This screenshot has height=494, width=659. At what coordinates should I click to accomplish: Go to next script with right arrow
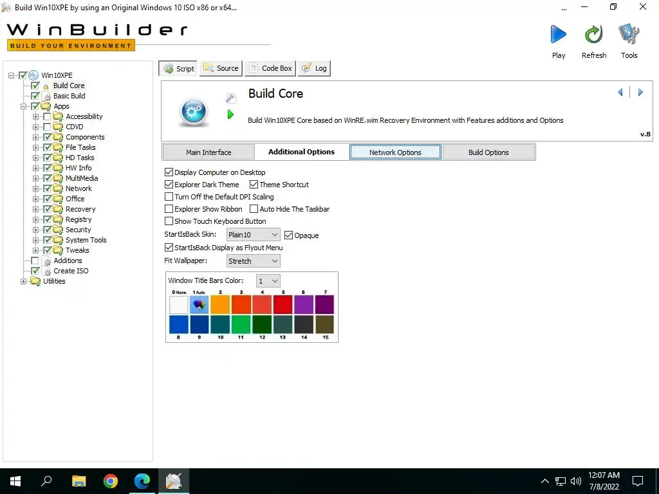pos(640,92)
